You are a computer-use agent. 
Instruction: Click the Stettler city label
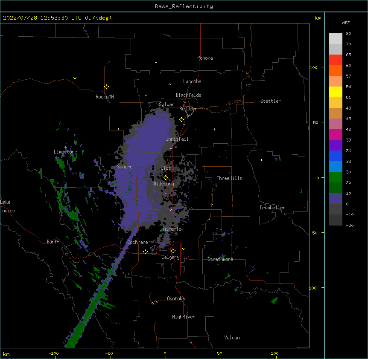(x=271, y=101)
